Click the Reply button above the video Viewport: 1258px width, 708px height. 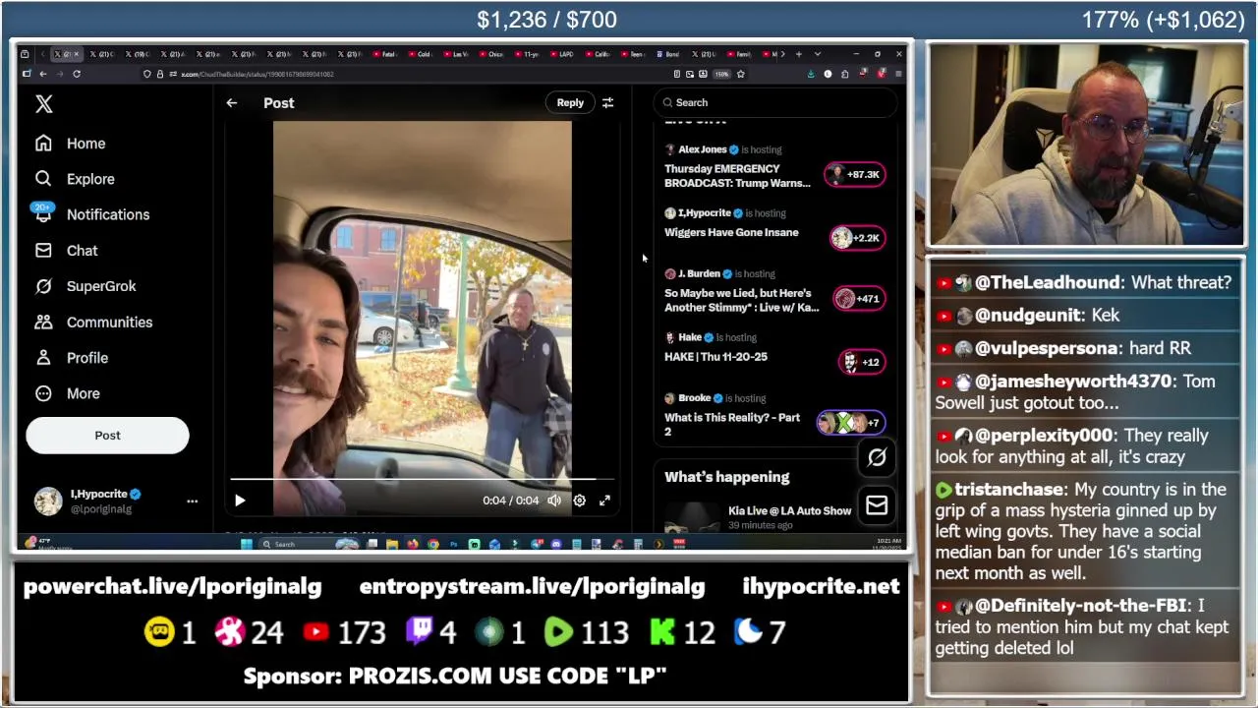(x=570, y=102)
